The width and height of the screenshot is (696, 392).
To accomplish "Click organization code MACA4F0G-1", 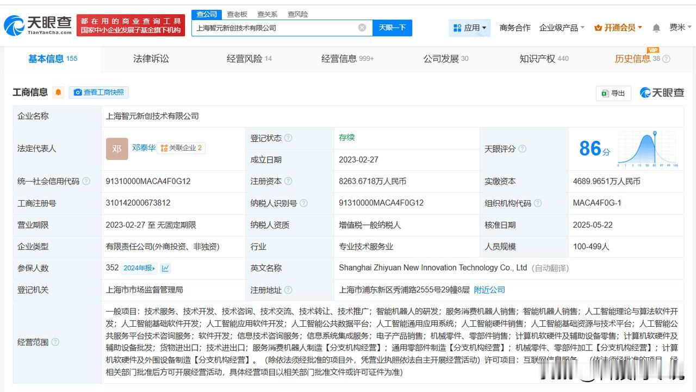I will coord(597,203).
